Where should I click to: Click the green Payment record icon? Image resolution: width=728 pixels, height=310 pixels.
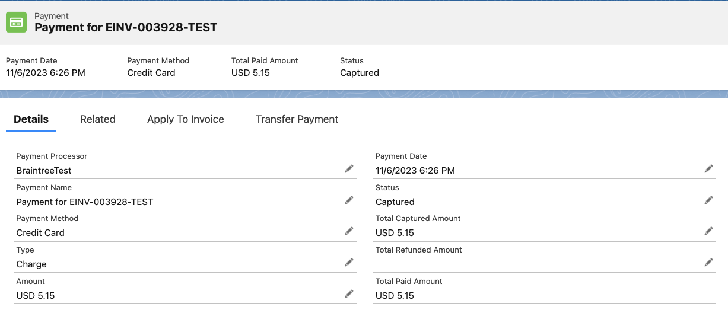16,23
